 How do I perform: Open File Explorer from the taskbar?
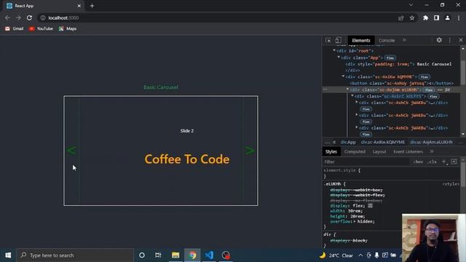pos(175,255)
